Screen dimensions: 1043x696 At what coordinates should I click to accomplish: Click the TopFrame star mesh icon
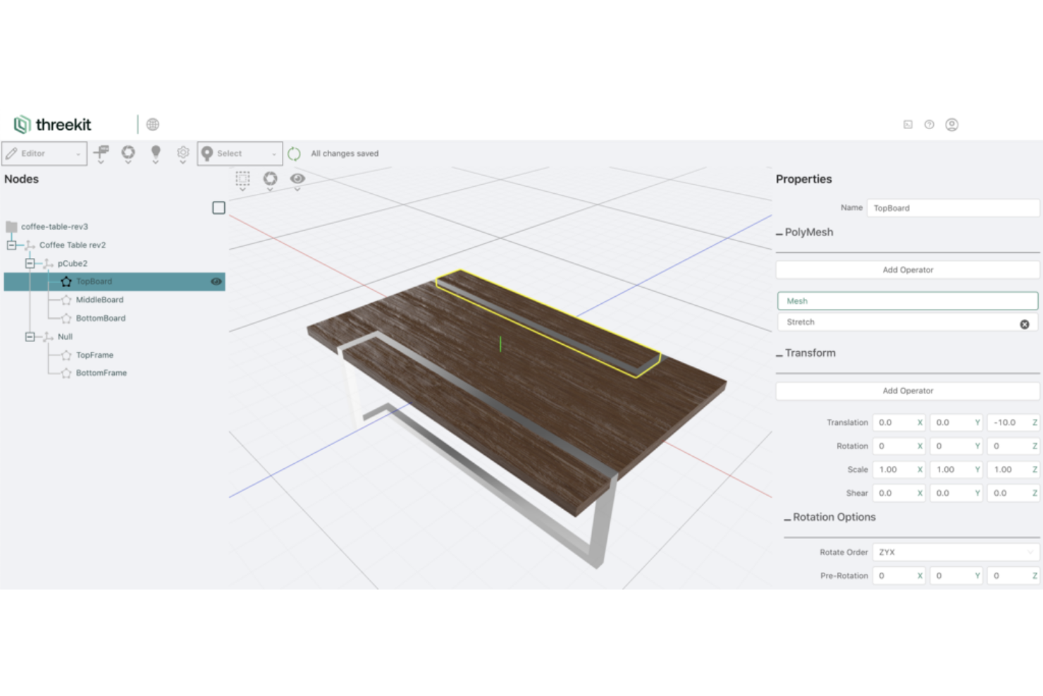(66, 355)
